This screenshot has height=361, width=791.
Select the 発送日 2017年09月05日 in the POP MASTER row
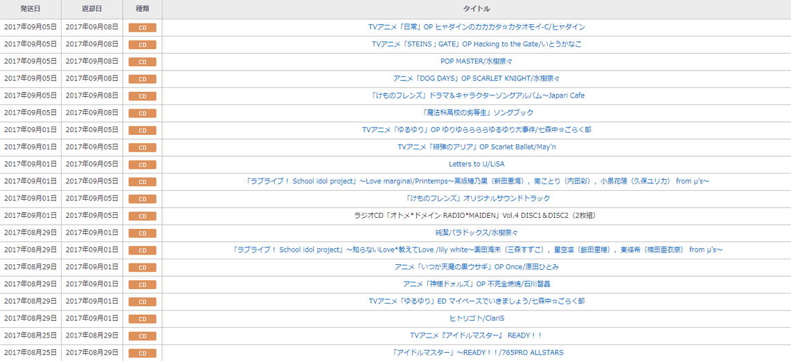[x=30, y=62]
